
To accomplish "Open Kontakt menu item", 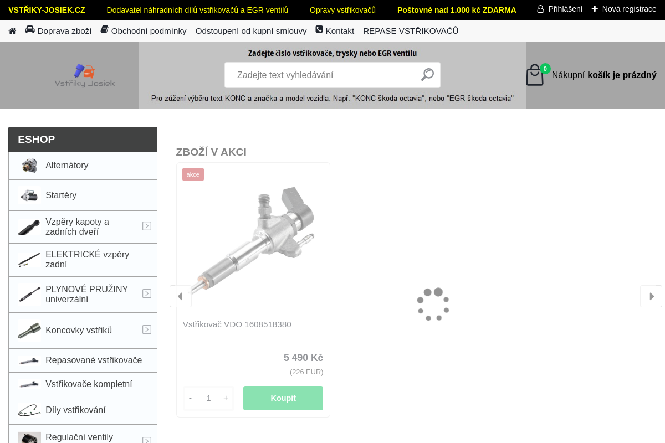I will click(340, 31).
